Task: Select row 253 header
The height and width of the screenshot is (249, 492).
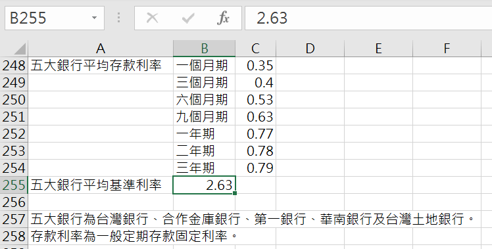Action: click(14, 151)
